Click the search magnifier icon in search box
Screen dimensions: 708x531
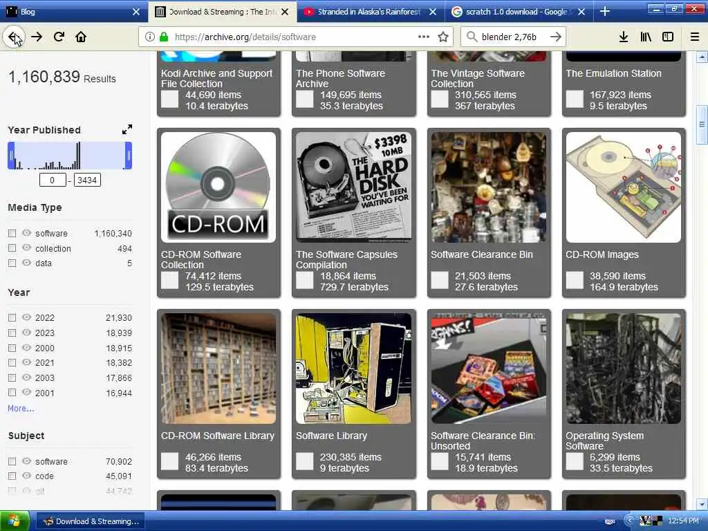click(x=472, y=37)
